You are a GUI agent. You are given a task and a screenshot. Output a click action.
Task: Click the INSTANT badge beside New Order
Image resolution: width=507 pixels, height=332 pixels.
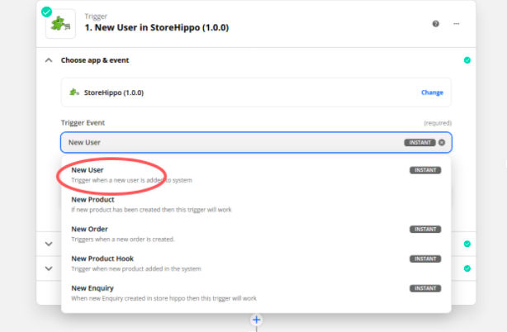click(425, 230)
